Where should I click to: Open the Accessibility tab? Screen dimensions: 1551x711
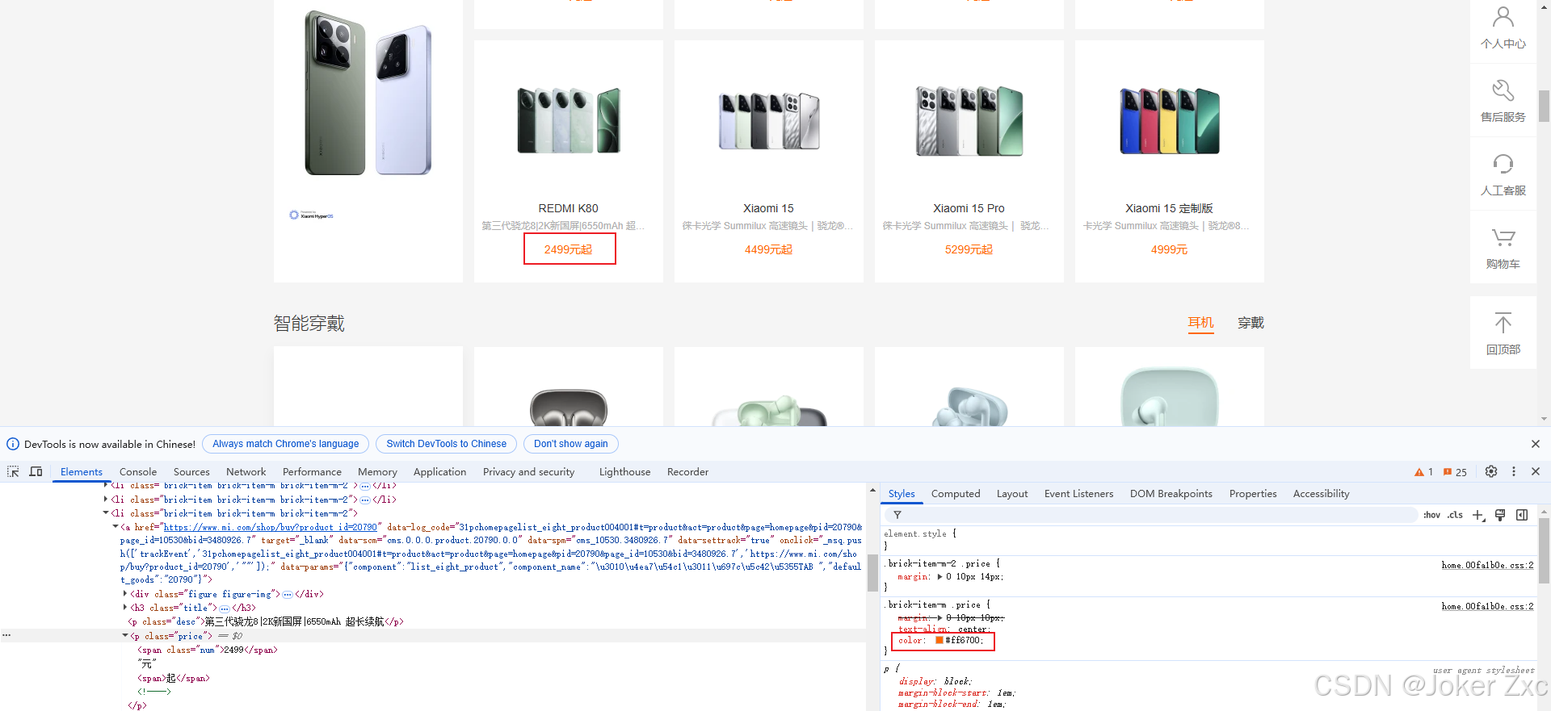1321,494
